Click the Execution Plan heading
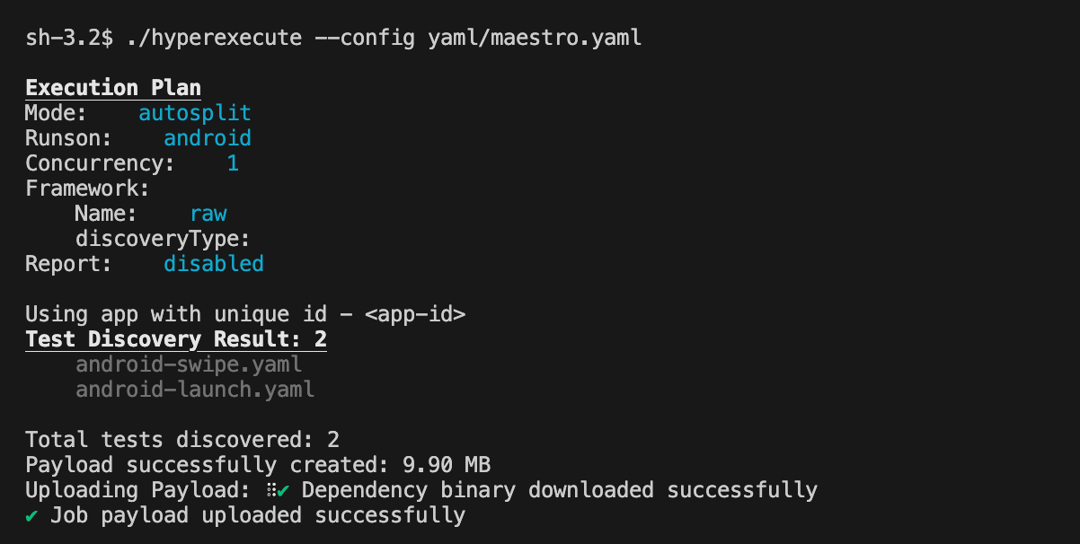 click(113, 88)
